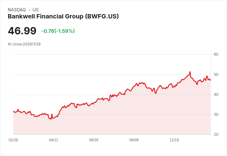Select the 01/29 date on x-axis
227x156 pixels.
coord(13,140)
